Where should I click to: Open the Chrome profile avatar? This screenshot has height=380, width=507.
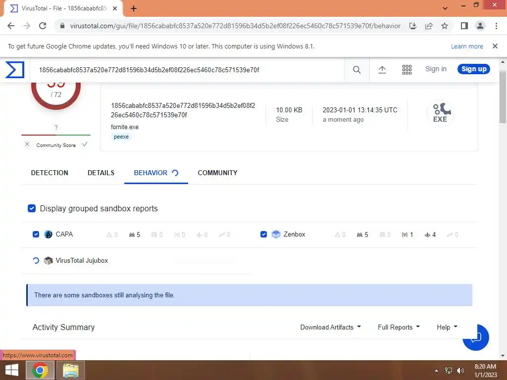point(480,26)
